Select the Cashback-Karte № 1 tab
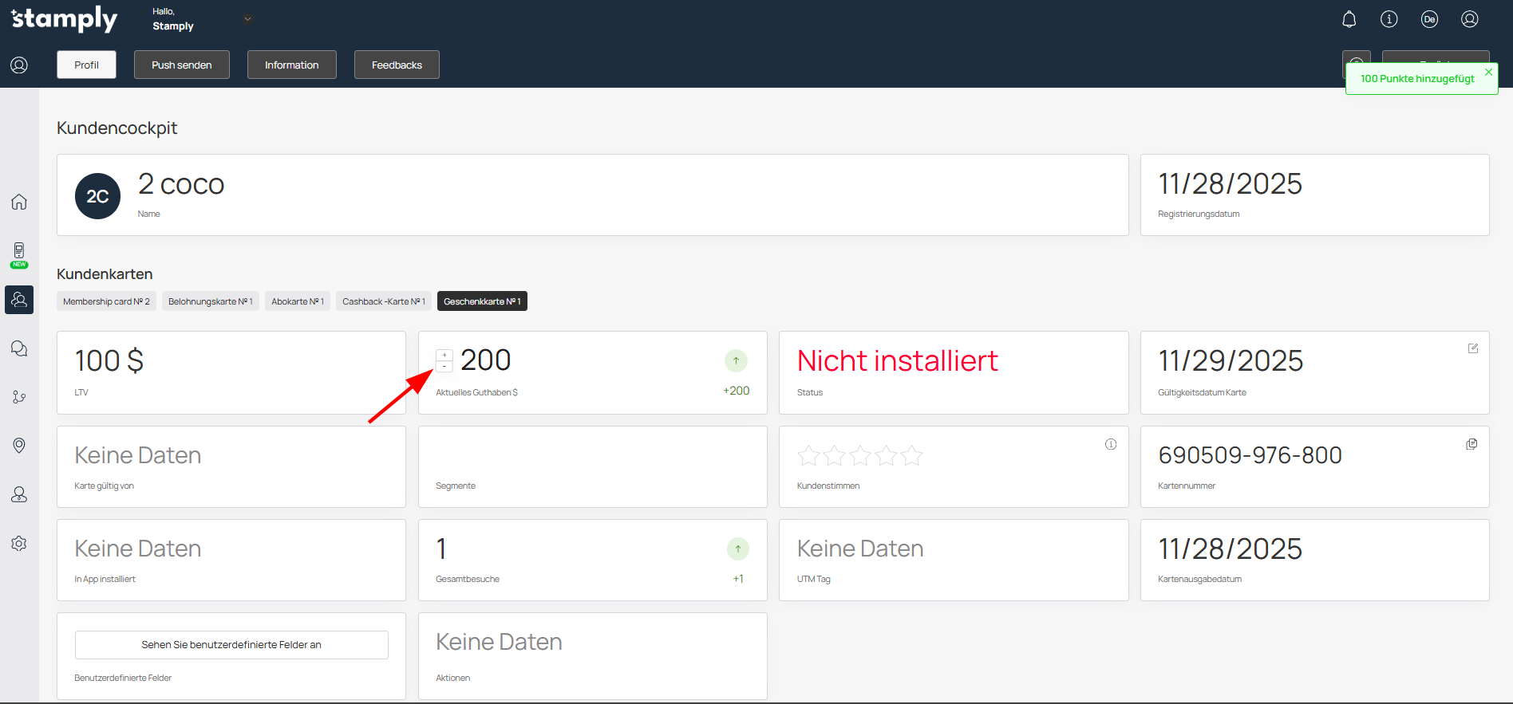Image resolution: width=1513 pixels, height=704 pixels. 383,301
